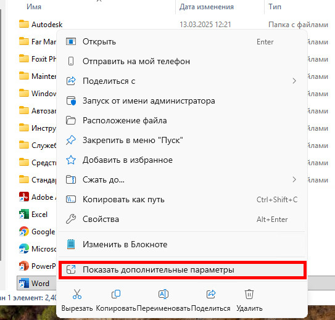Select the Windows folder row
Image resolution: width=335 pixels, height=320 pixels.
(38, 94)
